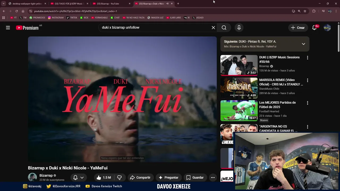
Task: Open notifications bell showing 9+
Action: tap(314, 28)
